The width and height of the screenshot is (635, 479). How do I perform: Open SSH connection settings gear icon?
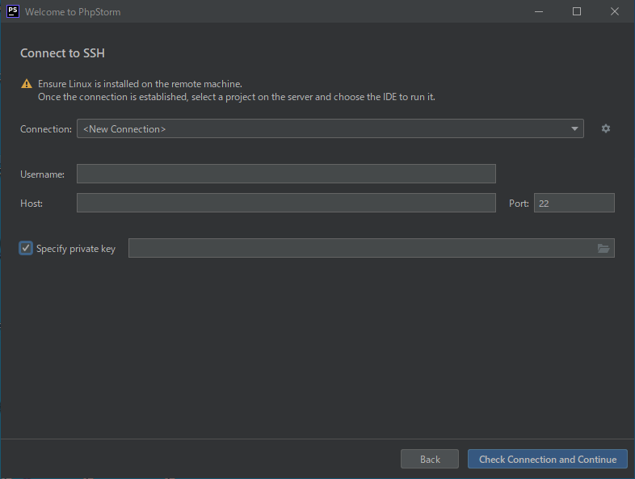click(606, 129)
